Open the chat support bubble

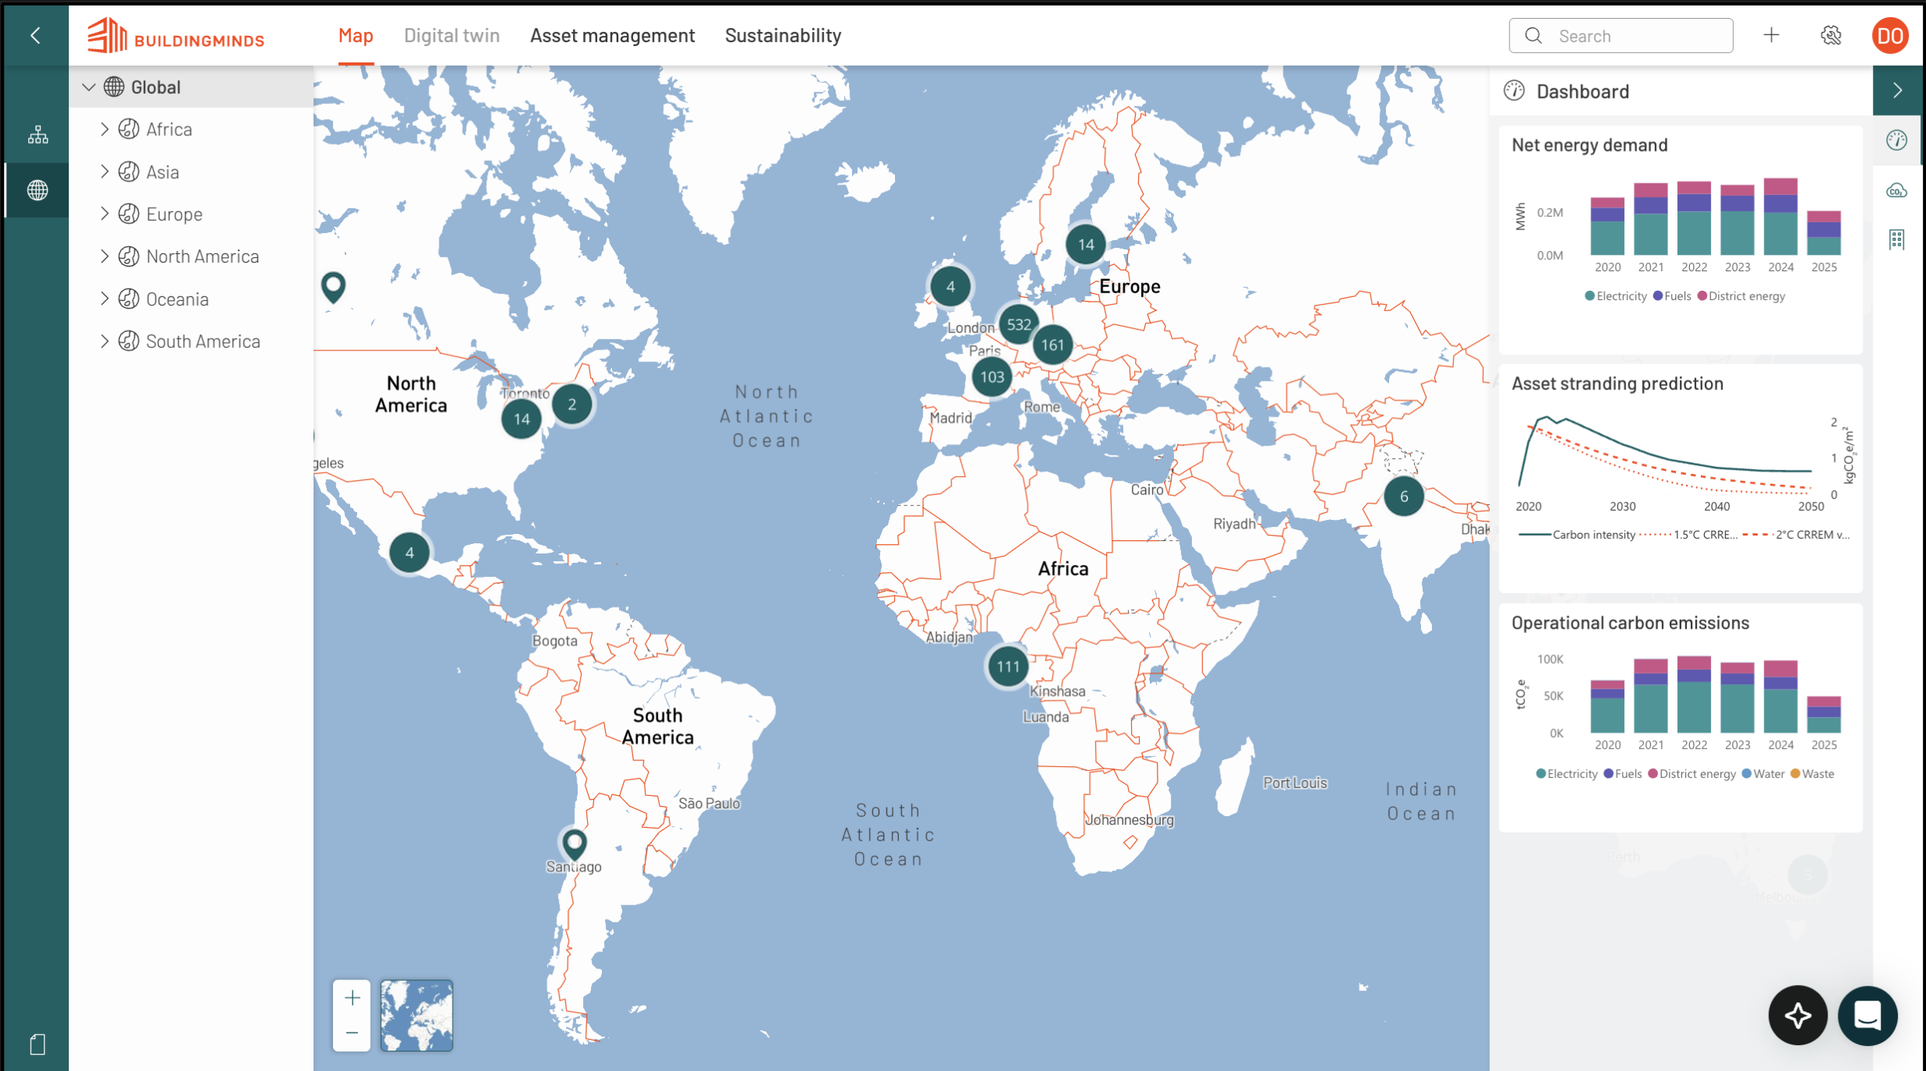click(1867, 1015)
